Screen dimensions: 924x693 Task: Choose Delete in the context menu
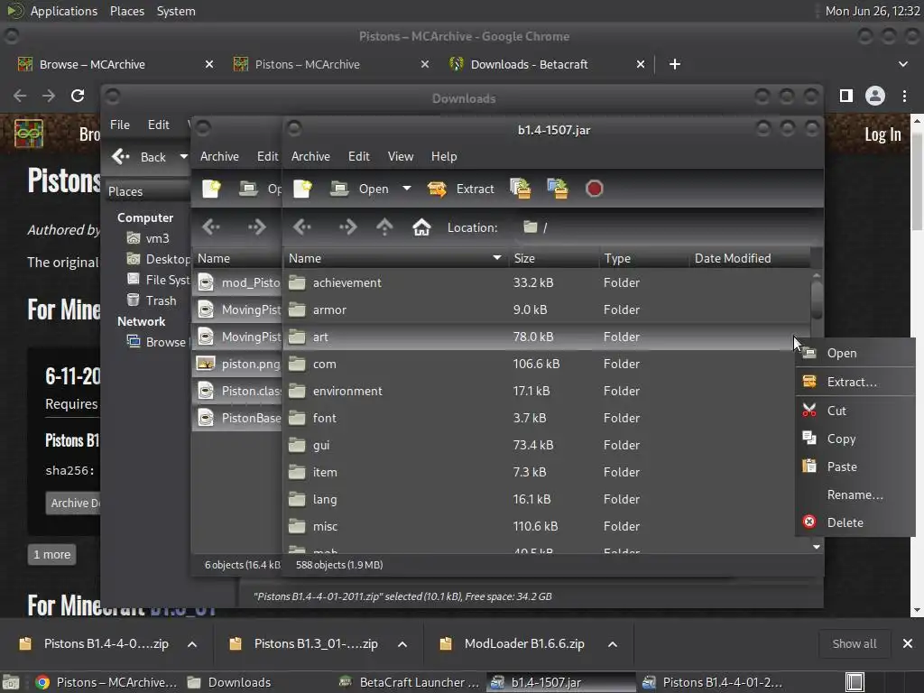(855, 522)
